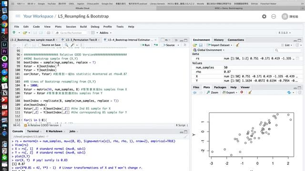Open the Global Environment dropdown
The width and height of the screenshot is (305, 171).
click(209, 50)
